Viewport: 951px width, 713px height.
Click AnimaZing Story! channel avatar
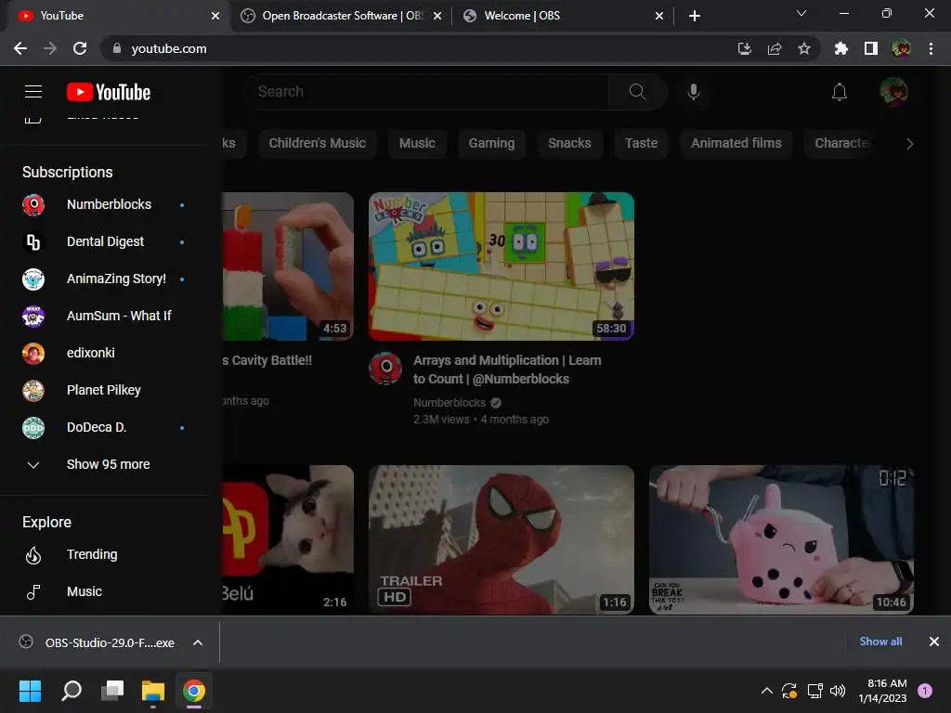click(33, 279)
